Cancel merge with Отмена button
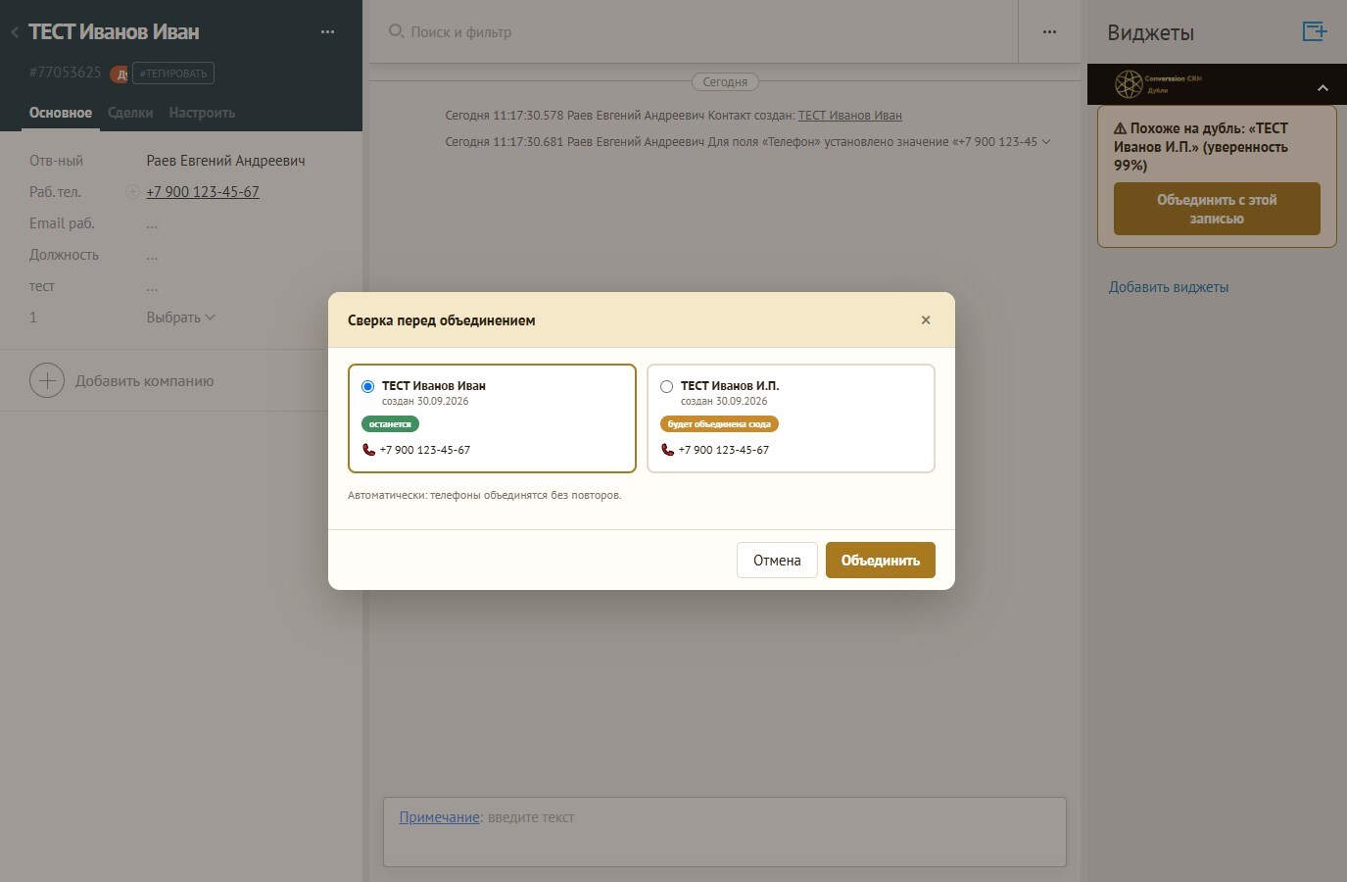This screenshot has height=882, width=1347. pyautogui.click(x=777, y=561)
